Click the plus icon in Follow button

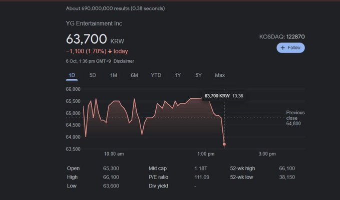pos(283,48)
